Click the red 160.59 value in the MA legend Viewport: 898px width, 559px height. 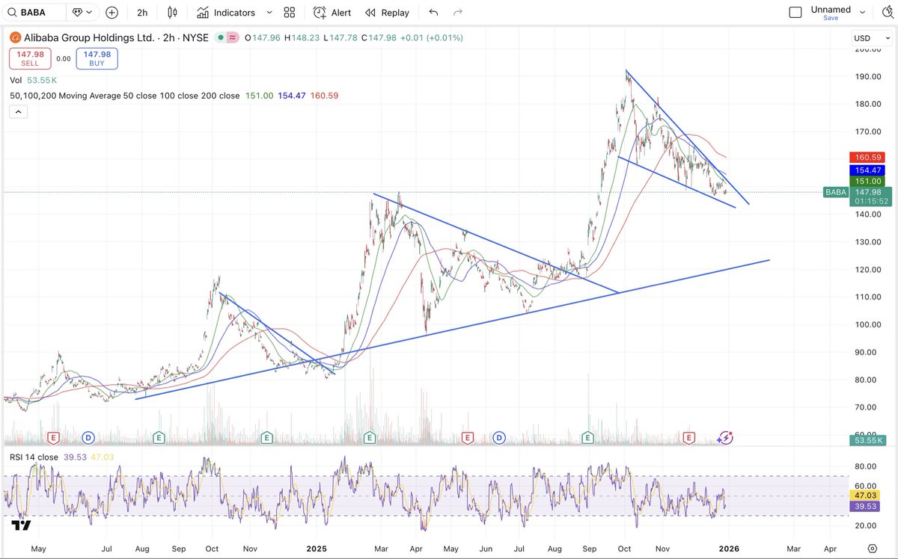click(x=324, y=96)
